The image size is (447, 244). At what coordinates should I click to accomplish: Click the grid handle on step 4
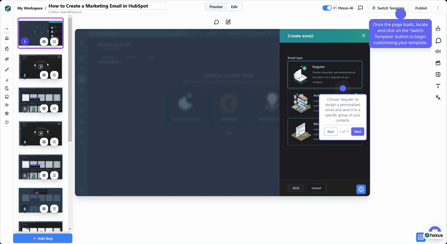tap(54, 142)
